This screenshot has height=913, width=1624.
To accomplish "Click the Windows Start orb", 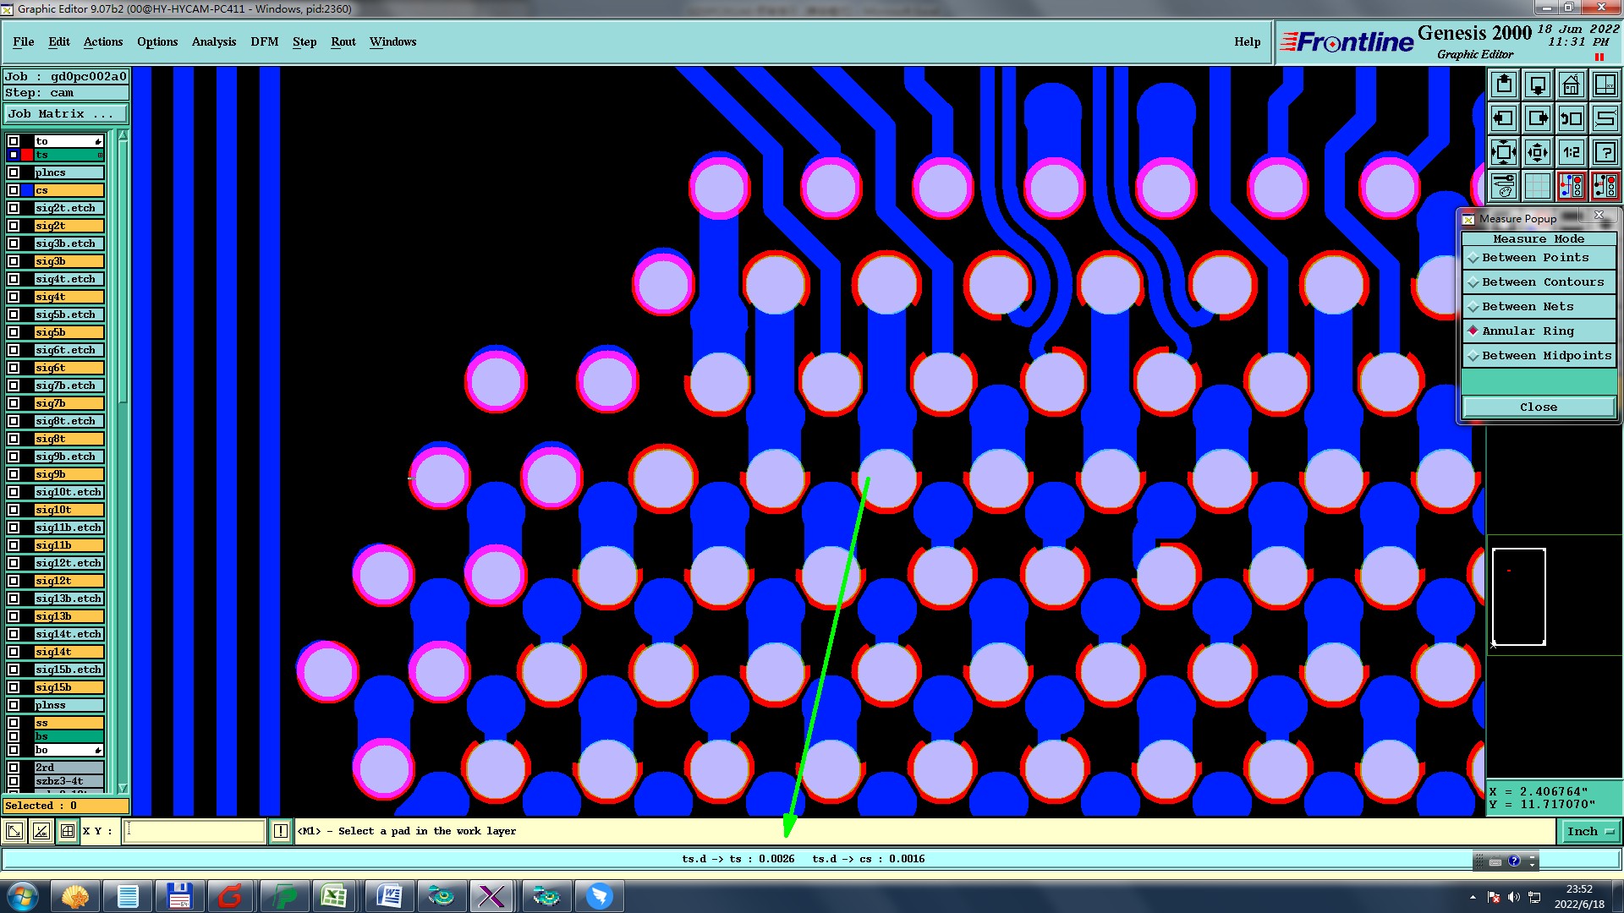I will 23,896.
